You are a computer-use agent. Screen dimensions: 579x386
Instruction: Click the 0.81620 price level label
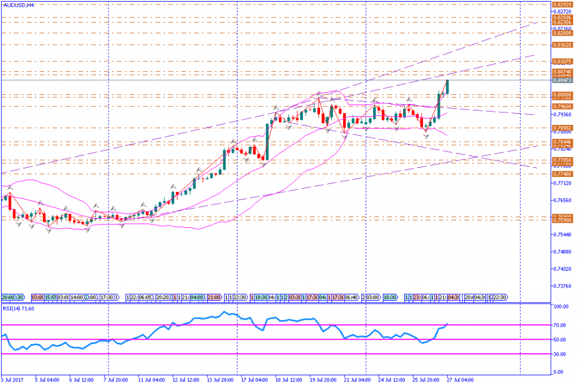click(x=563, y=44)
